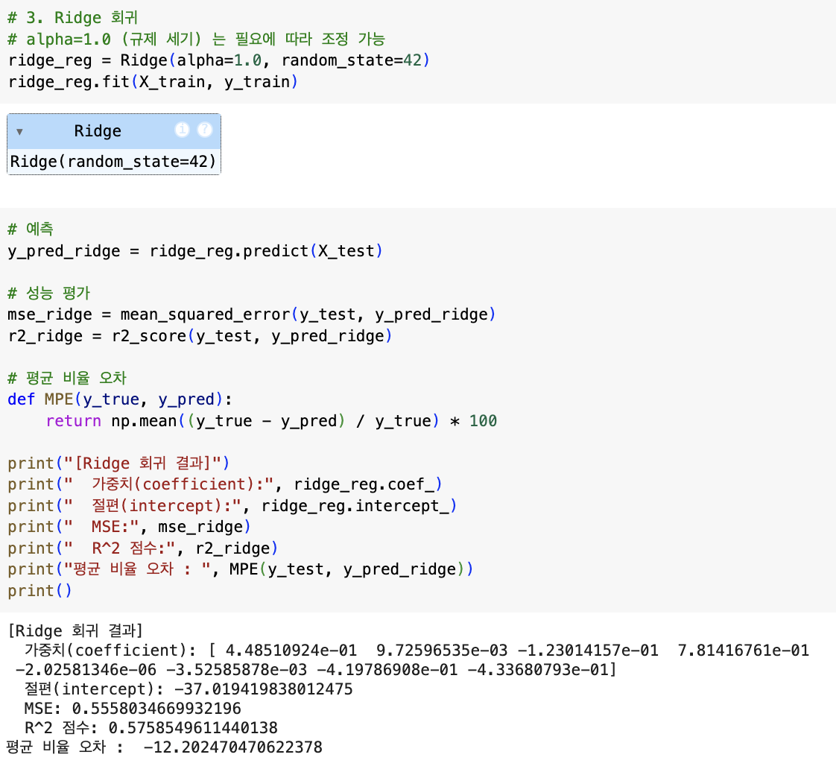Select the "-12.202470470622378" output value
This screenshot has width=836, height=772.
(x=233, y=747)
